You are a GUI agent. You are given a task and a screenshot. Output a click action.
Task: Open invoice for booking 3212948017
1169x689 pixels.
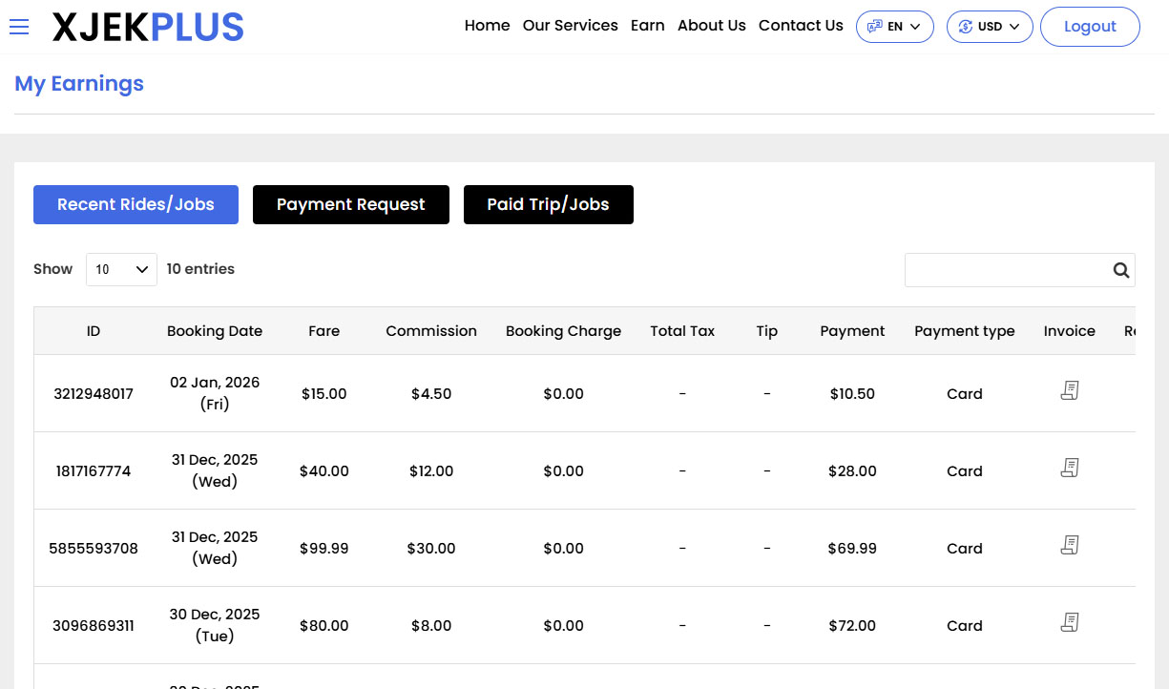pyautogui.click(x=1069, y=390)
